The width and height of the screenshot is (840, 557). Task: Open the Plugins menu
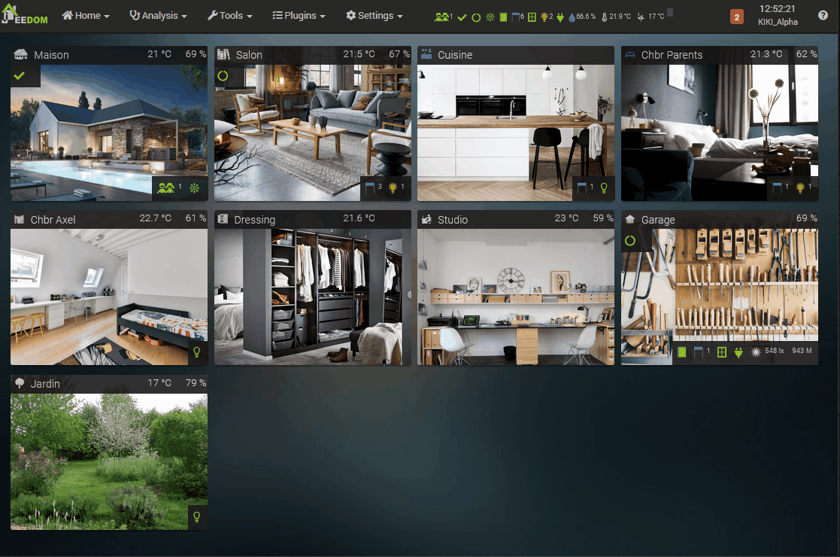point(299,16)
